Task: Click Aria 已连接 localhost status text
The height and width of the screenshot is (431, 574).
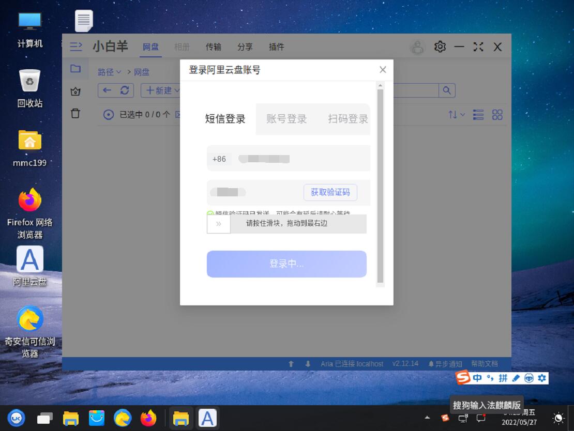Action: pos(352,364)
